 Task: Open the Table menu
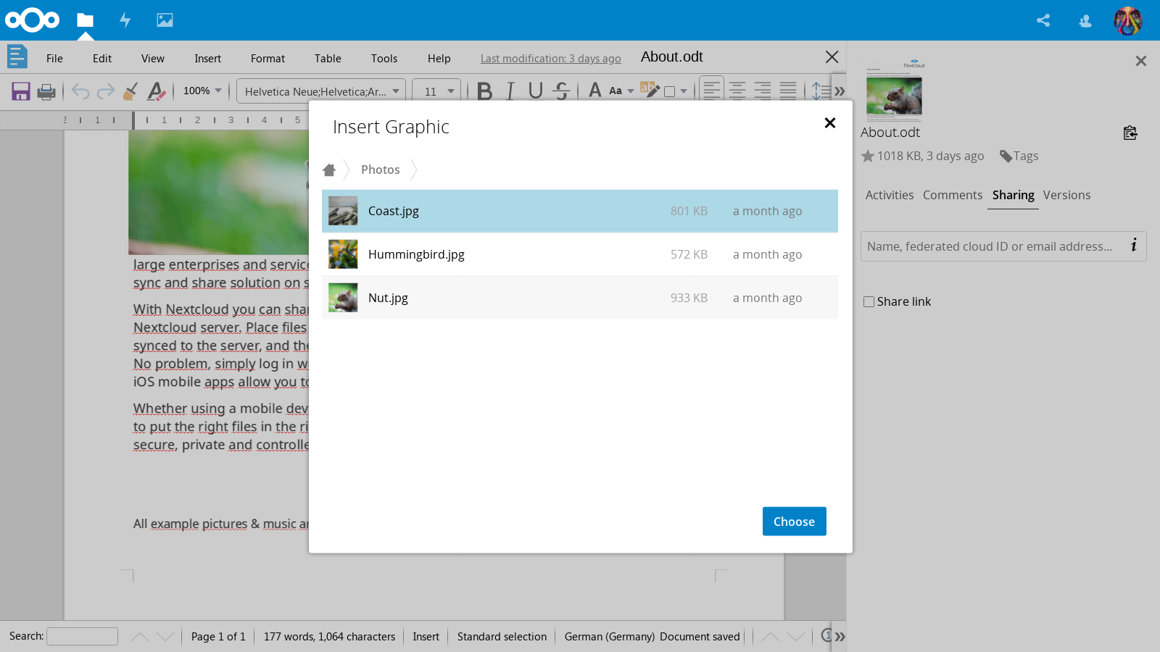328,59
